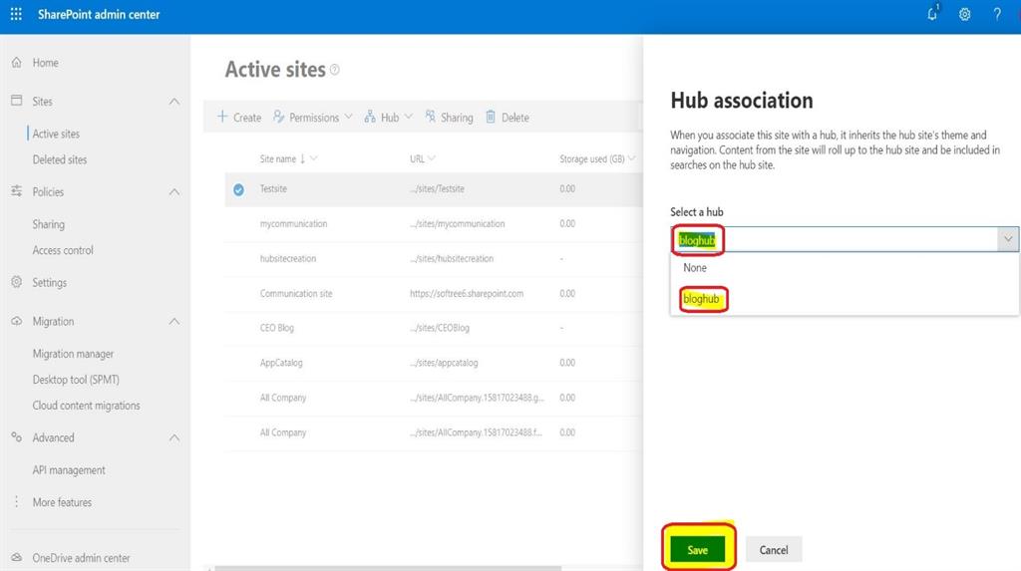Go to Active sites
This screenshot has height=571, width=1021.
tap(56, 134)
